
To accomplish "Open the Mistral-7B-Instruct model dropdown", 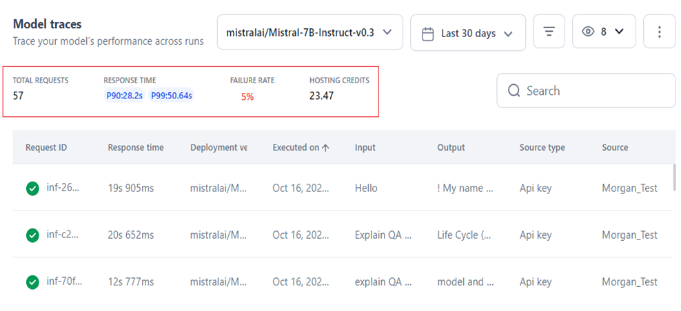I will (x=309, y=32).
